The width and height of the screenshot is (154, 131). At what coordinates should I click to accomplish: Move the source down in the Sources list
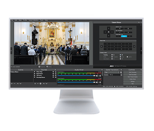47,84
